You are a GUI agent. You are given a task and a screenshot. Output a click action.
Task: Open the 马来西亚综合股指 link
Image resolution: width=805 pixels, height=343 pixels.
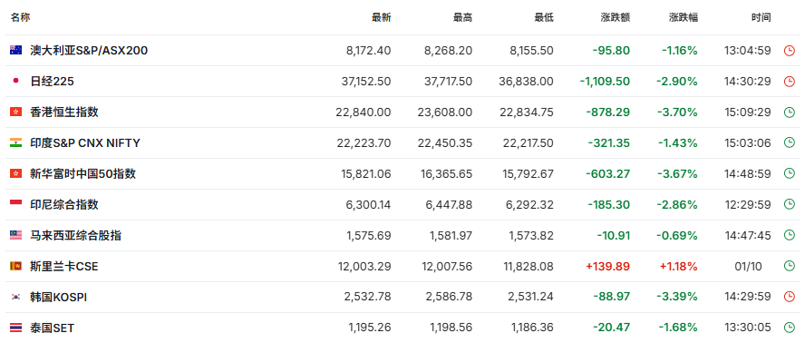[x=76, y=236]
